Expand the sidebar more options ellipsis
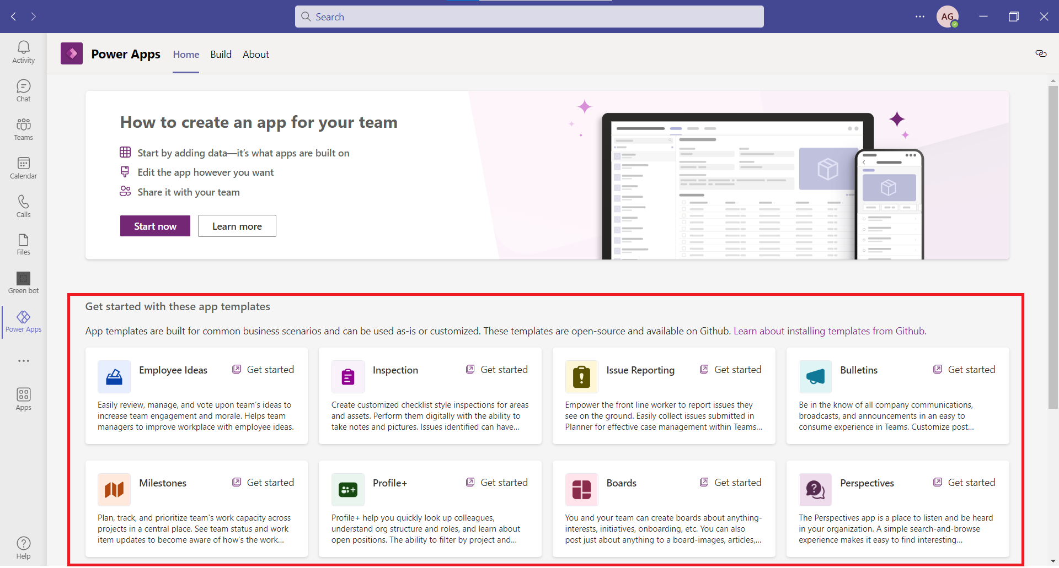 tap(23, 361)
